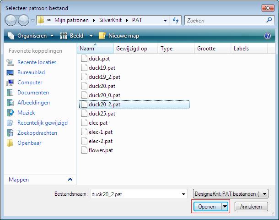
Task: Click the Recente locaties sidebar icon
Action: pos(10,62)
